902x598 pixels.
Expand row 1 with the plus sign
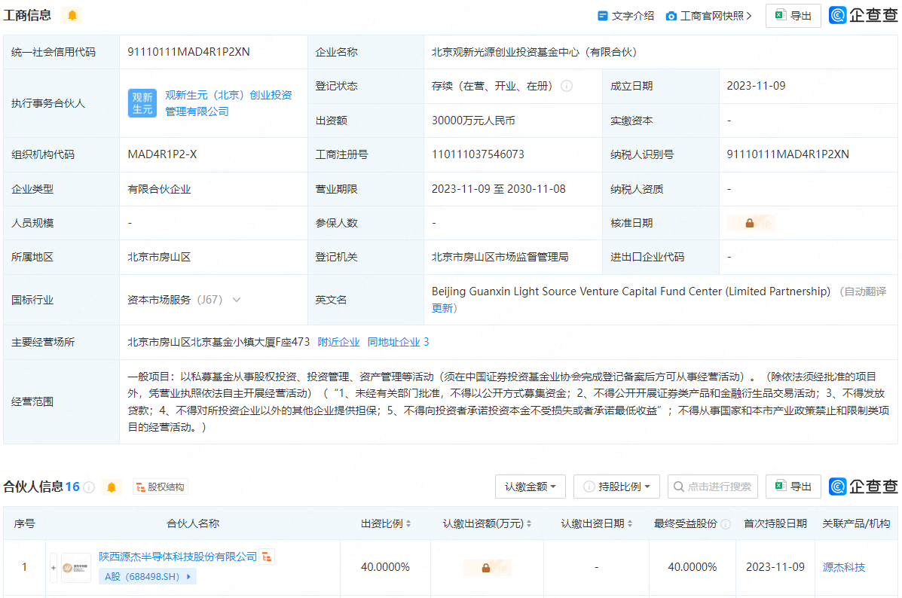click(x=54, y=567)
